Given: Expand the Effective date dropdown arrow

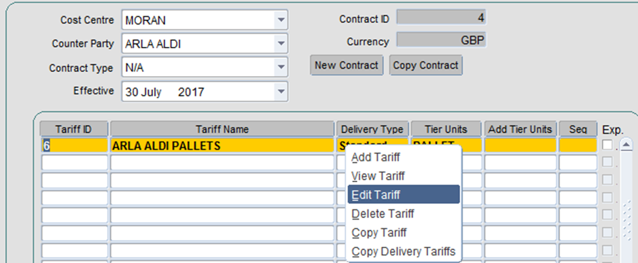Looking at the screenshot, I should pos(281,92).
